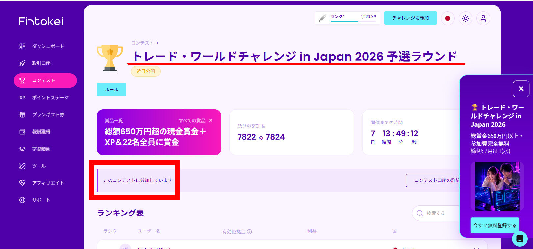Viewport: 533px width, 249px height.
Task: Click the ルール button
Action: click(x=112, y=90)
